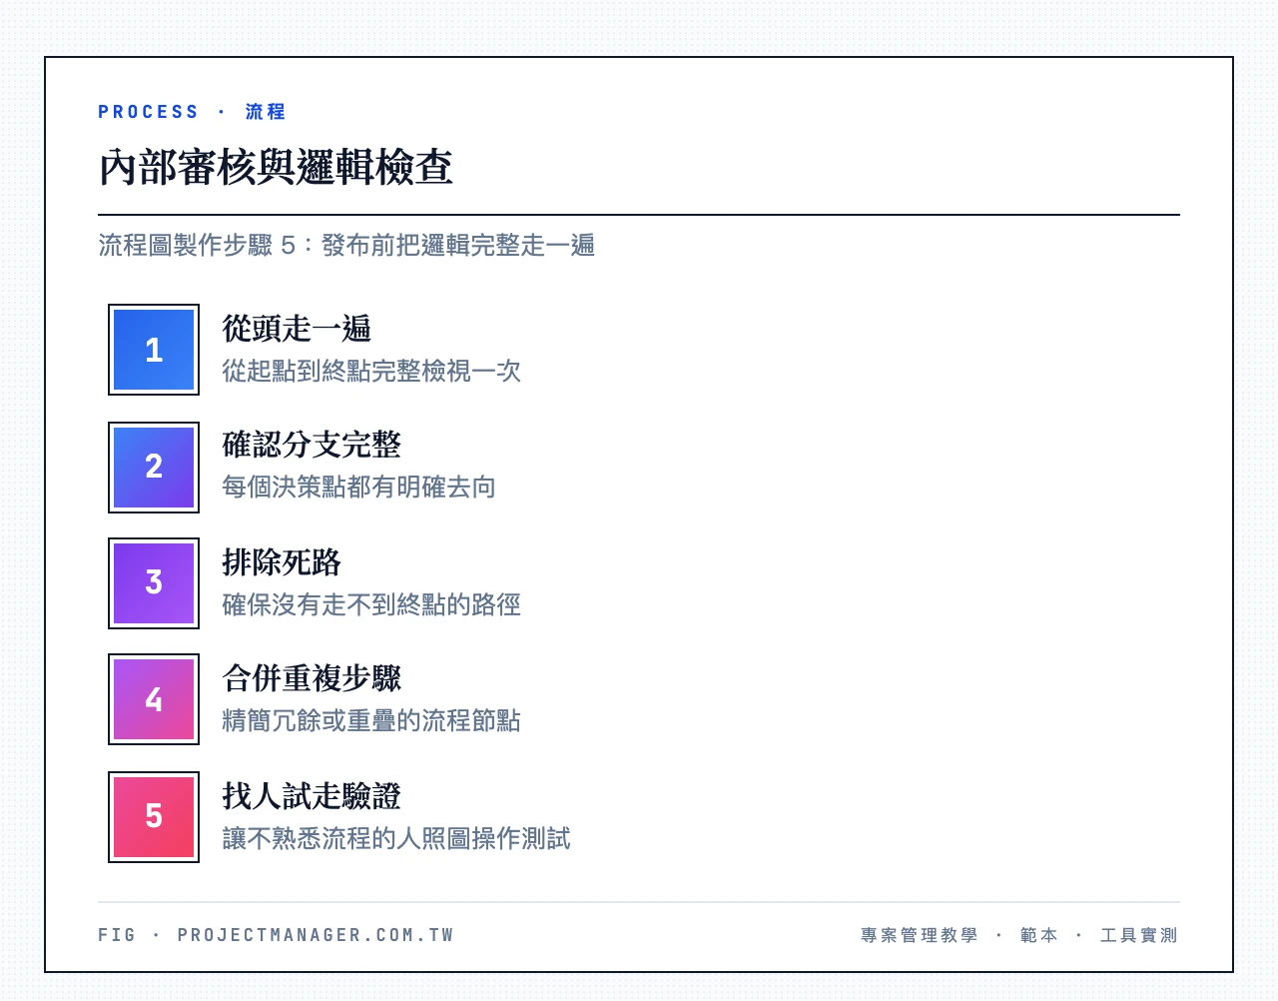Click the number 2 step tile

pos(154,468)
